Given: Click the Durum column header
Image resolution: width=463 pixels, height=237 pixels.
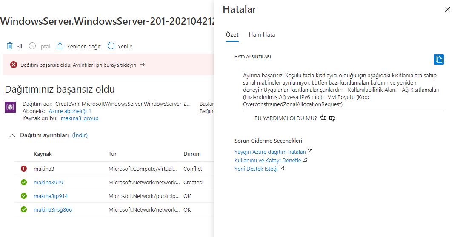Looking at the screenshot, I should pos(192,154).
